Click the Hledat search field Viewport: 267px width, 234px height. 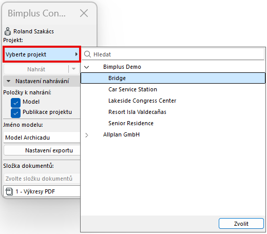click(173, 54)
